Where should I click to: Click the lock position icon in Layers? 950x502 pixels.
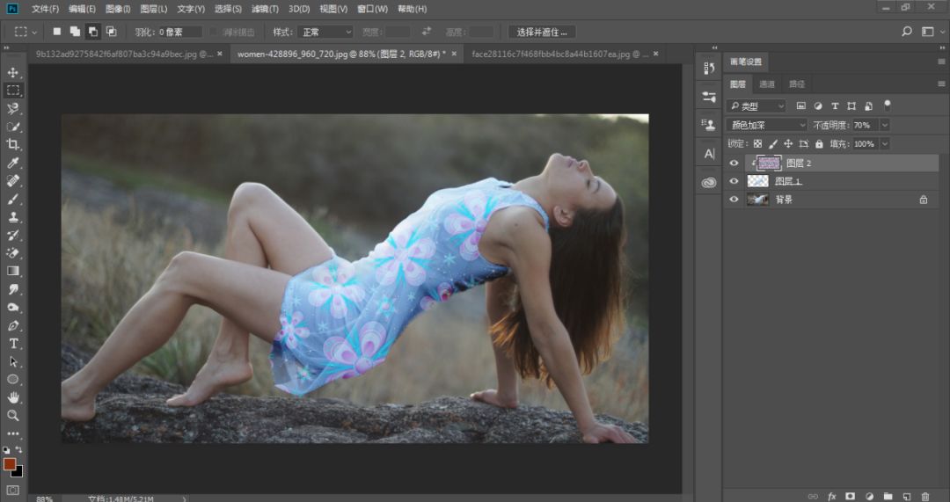coord(788,144)
